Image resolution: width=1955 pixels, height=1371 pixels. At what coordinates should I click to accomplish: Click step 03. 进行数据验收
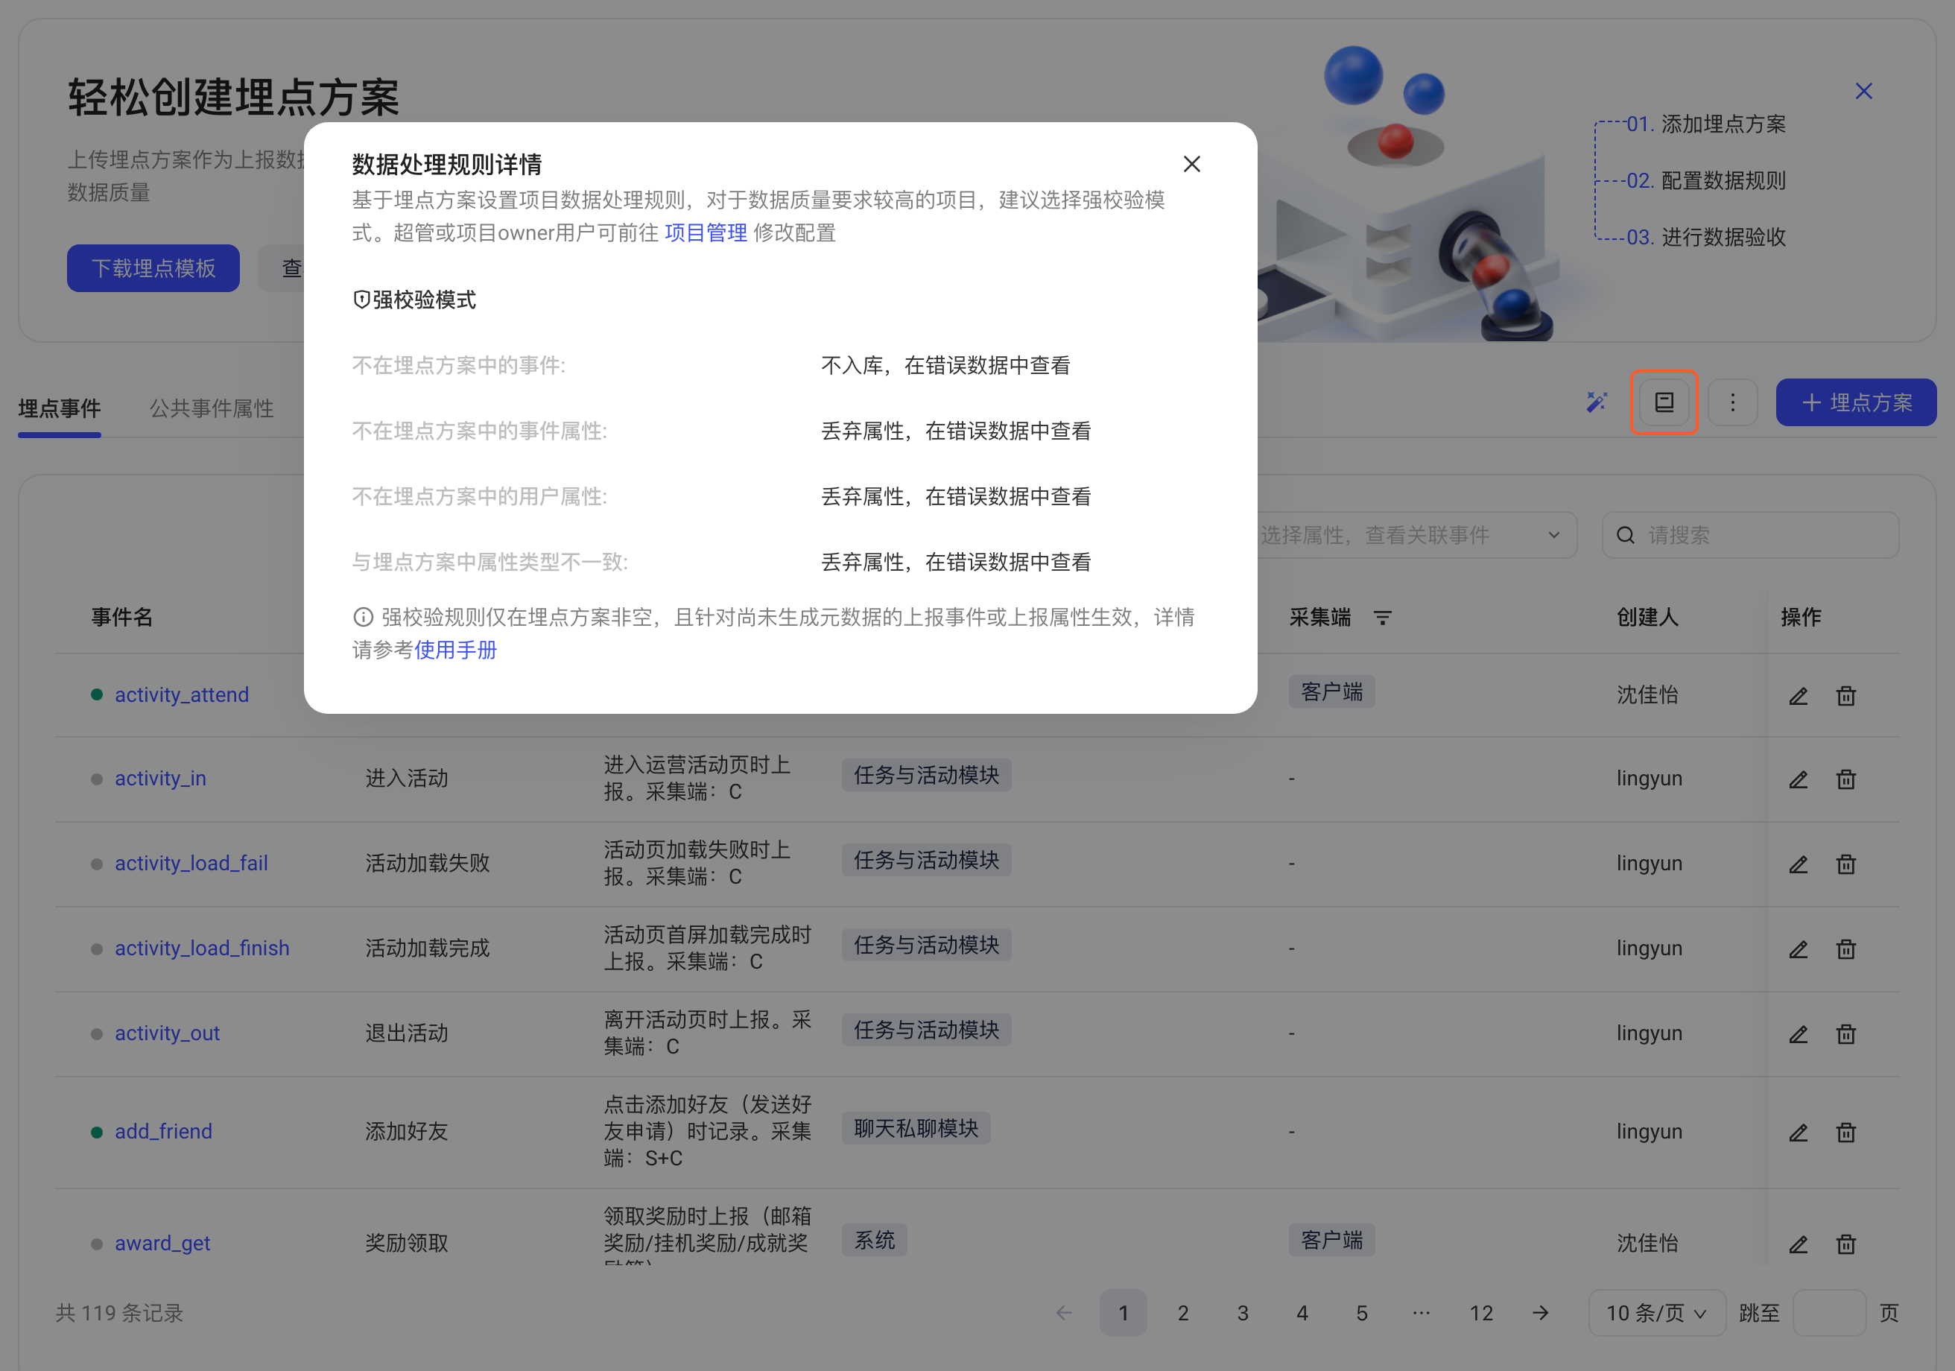1705,237
